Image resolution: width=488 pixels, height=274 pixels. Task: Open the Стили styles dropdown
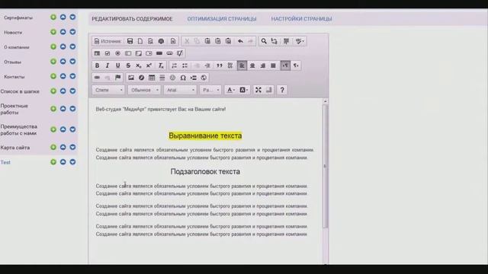click(x=108, y=90)
